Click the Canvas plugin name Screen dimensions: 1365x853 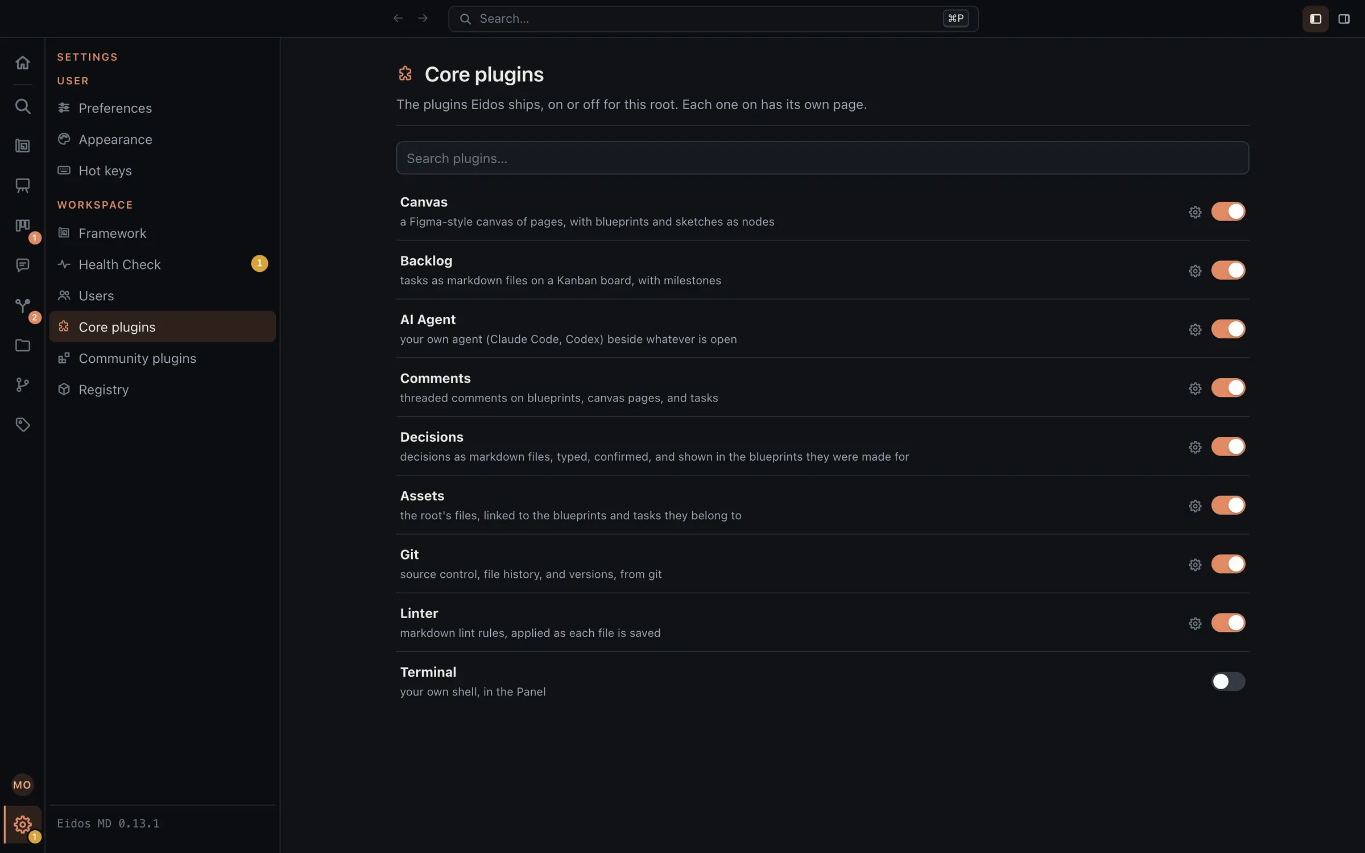[x=424, y=202]
